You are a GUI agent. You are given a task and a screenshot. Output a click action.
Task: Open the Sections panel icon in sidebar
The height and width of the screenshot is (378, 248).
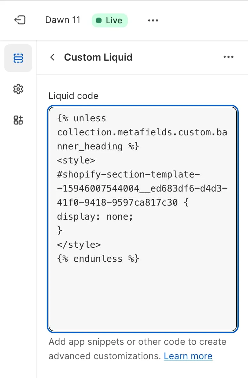(x=18, y=58)
